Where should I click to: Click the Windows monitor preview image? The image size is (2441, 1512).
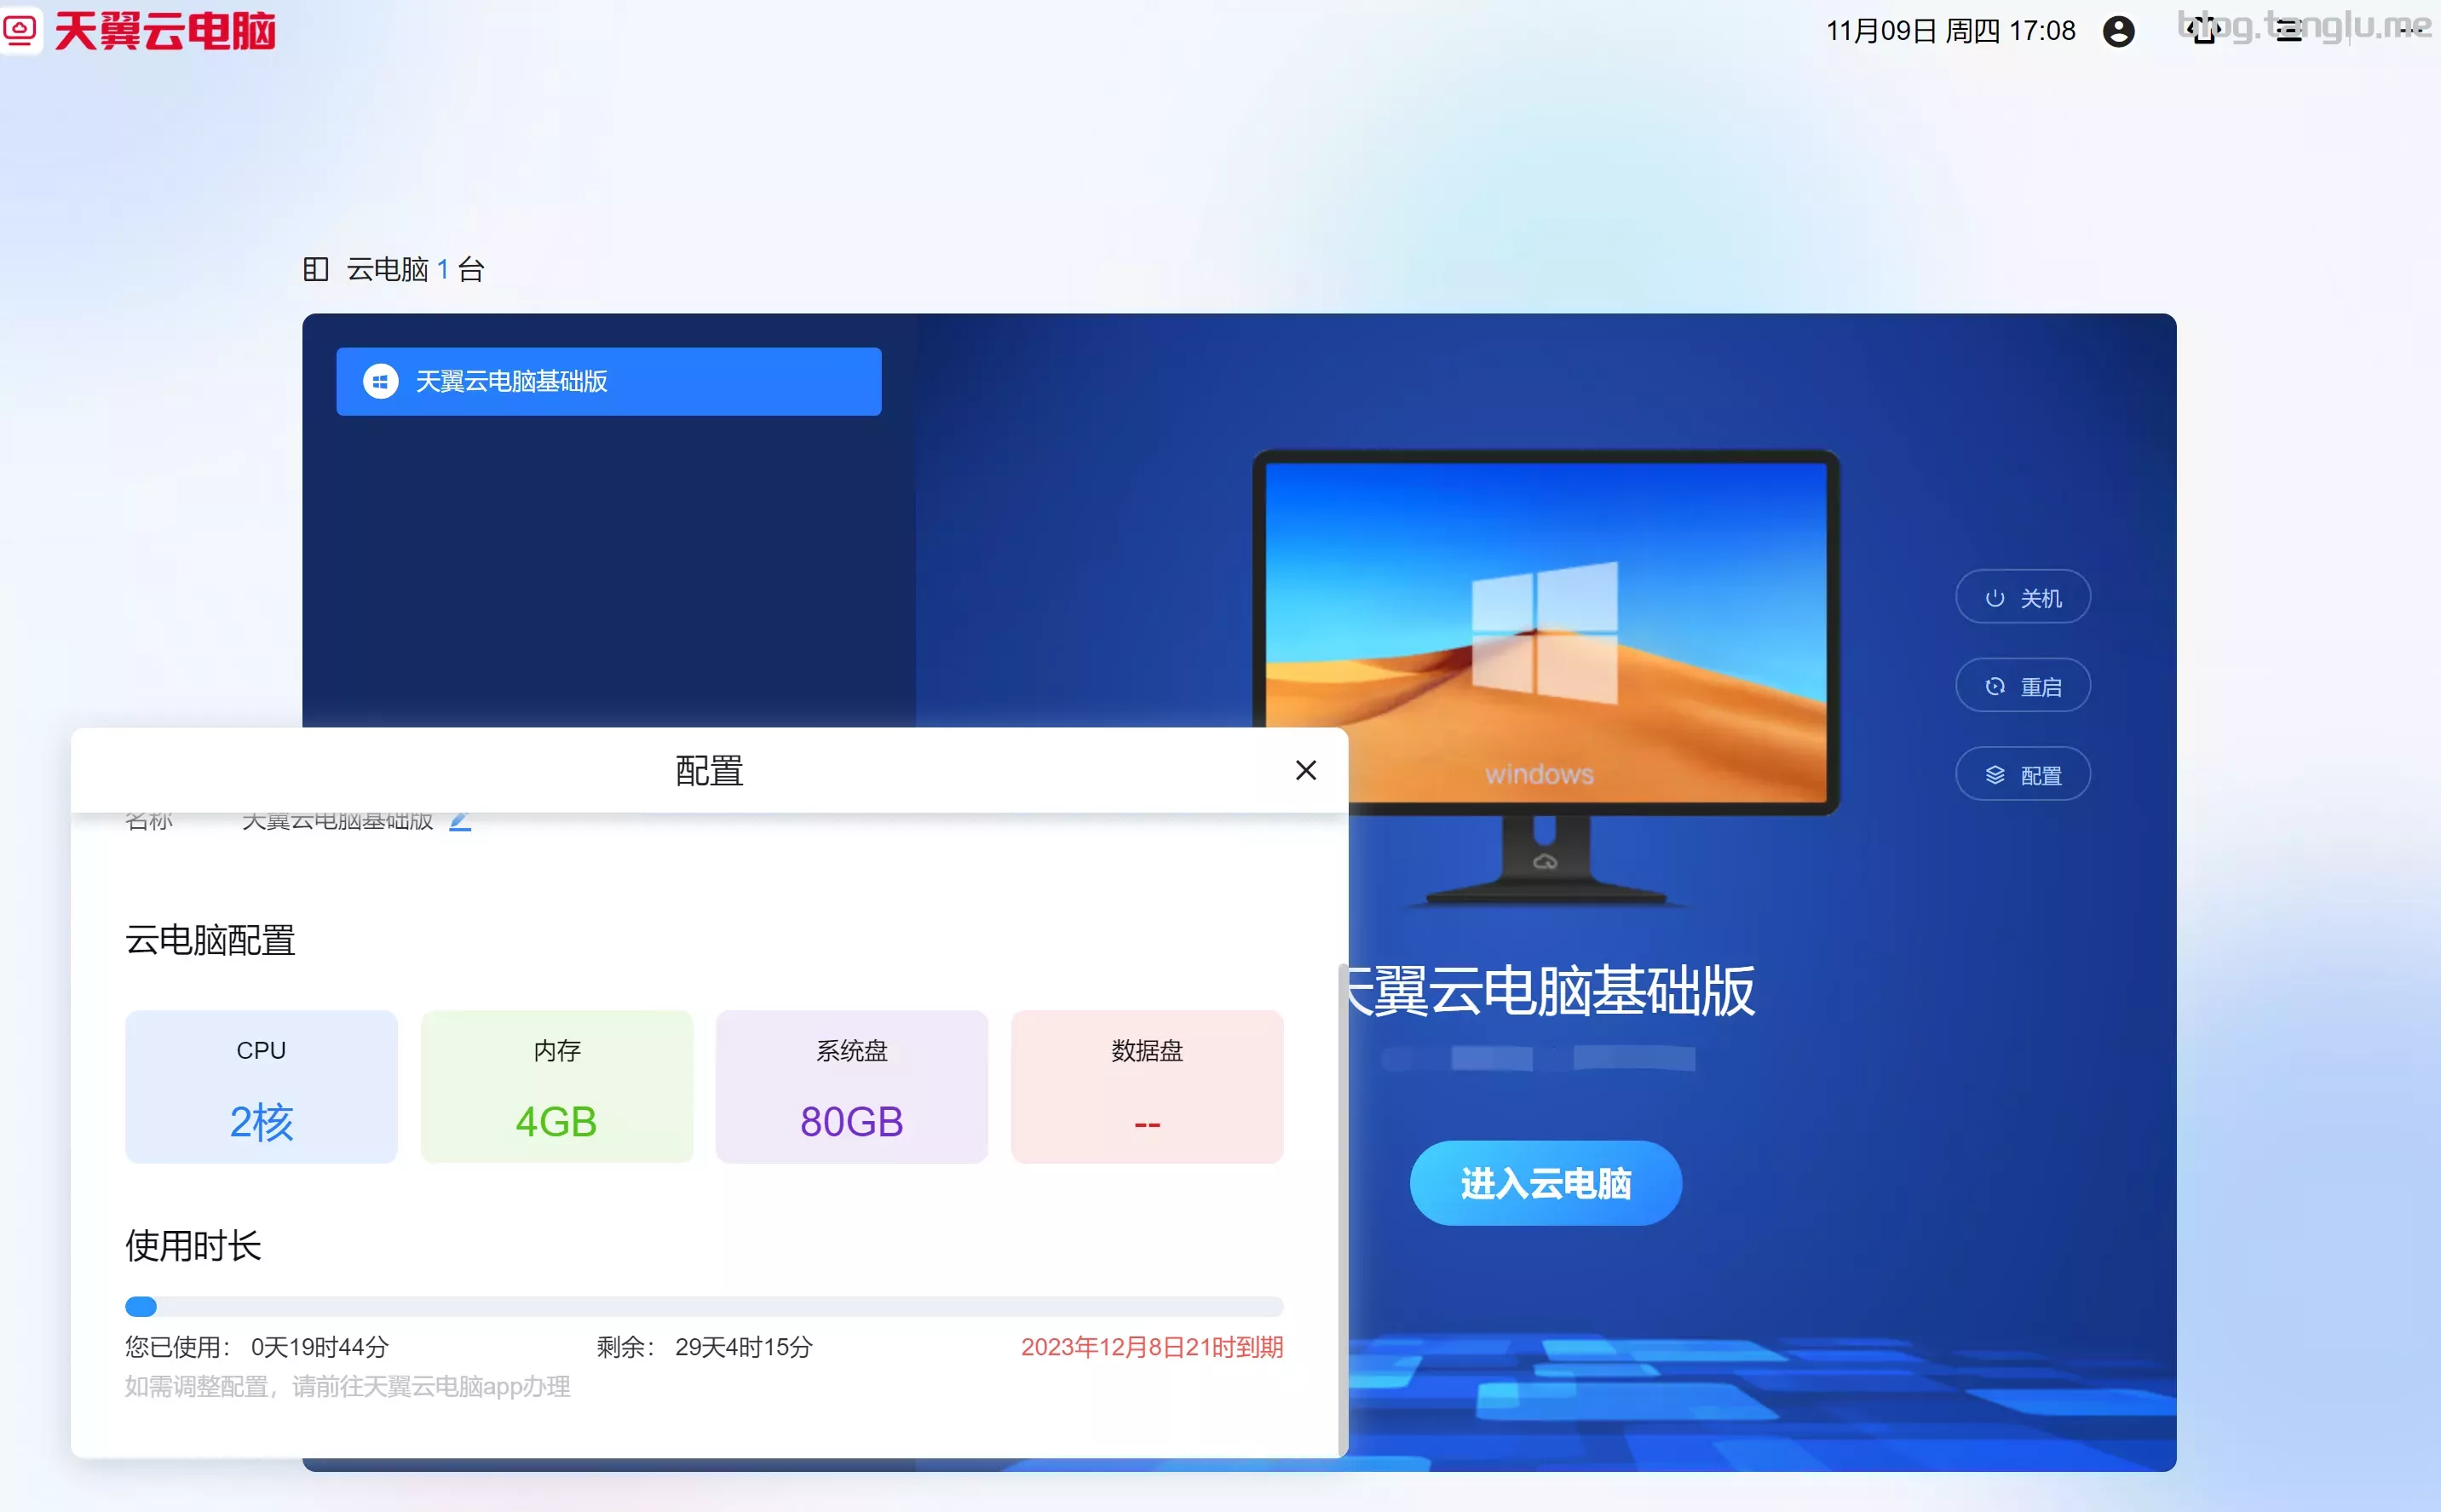[x=1545, y=632]
